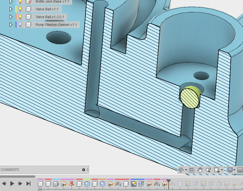Select the highlighted sketch feature in timeline
This screenshot has height=191, width=243.
pos(133,184)
